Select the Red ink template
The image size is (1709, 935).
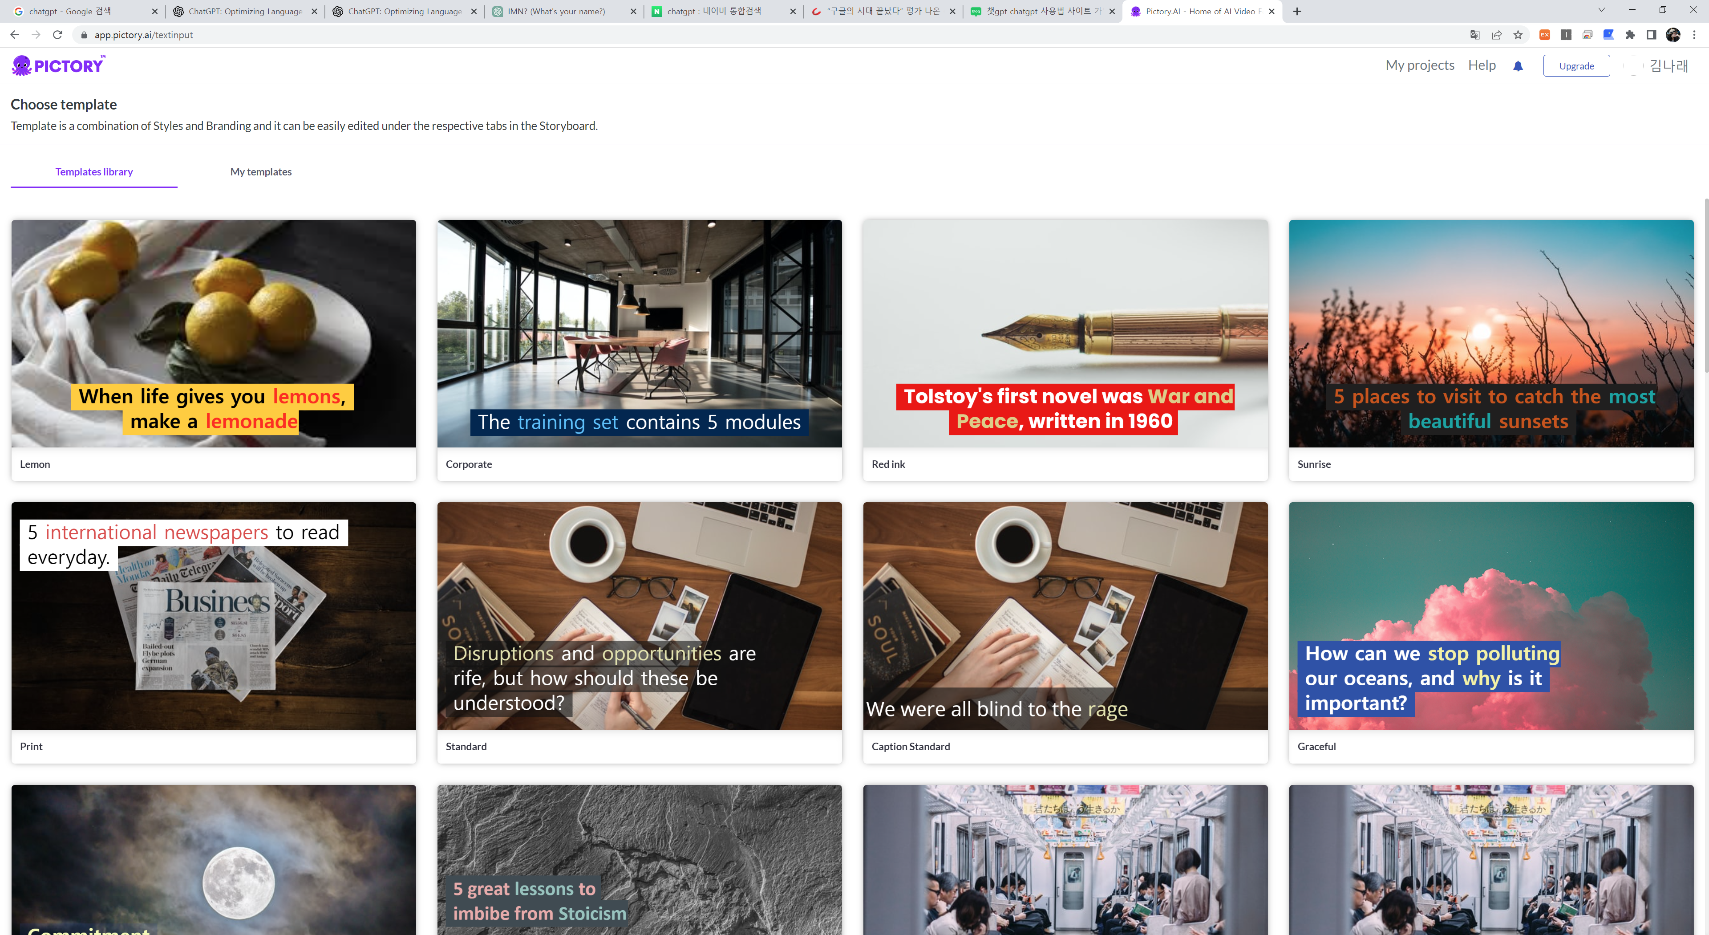1064,334
